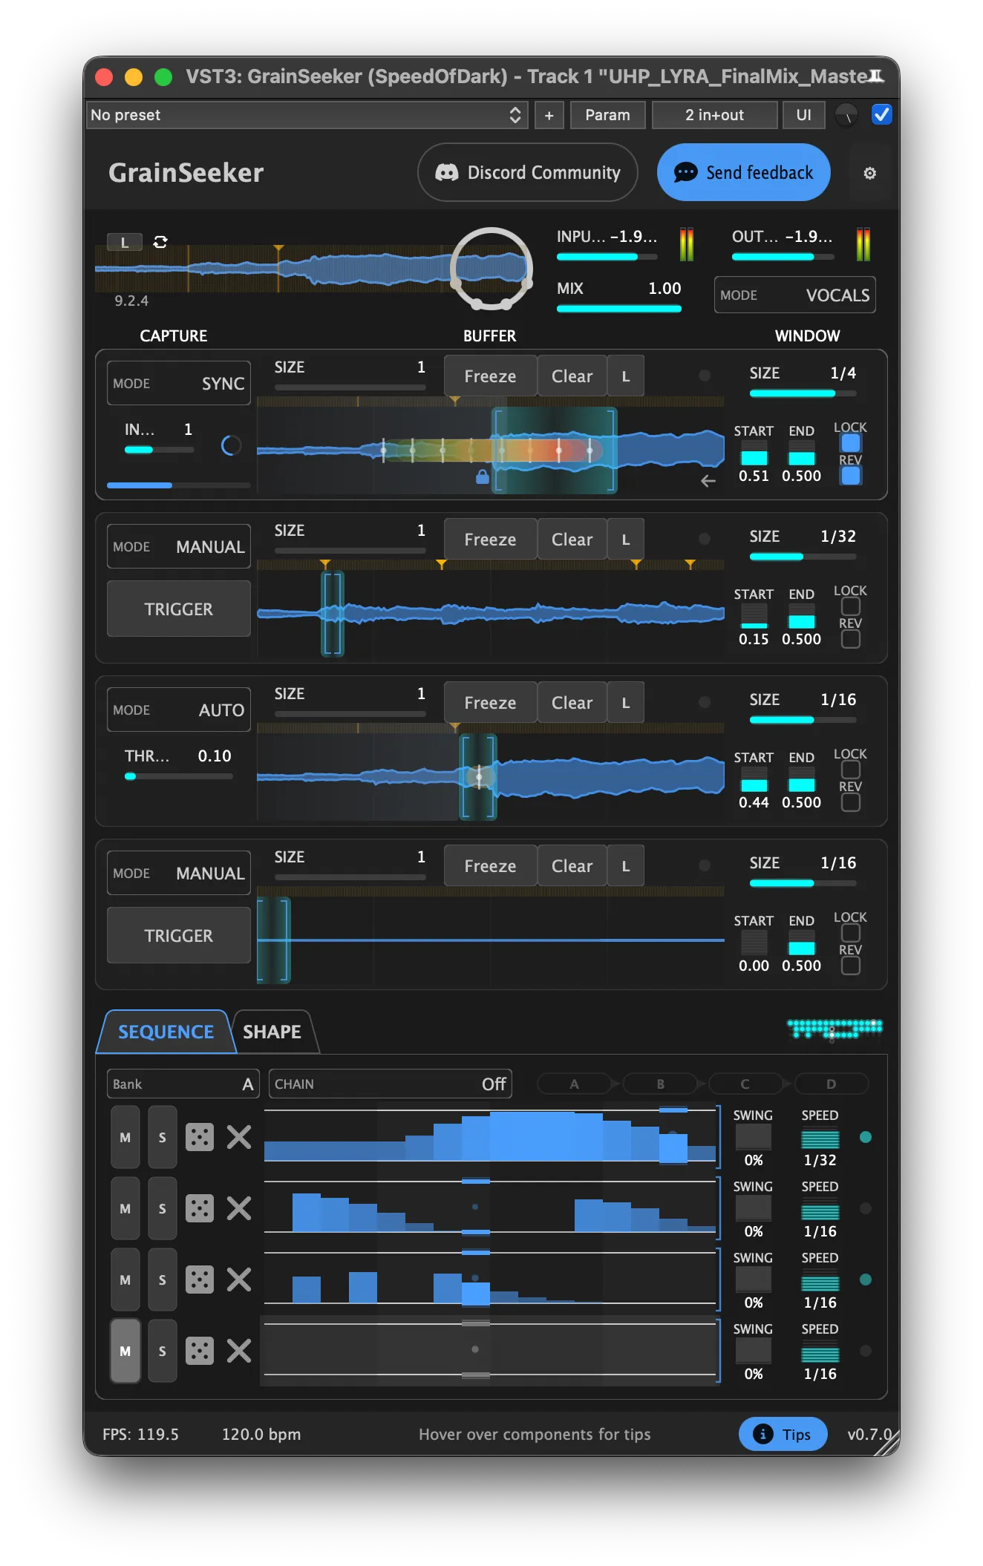The width and height of the screenshot is (983, 1566).
Task: Open the 2 in+out routing selector
Action: click(x=714, y=115)
